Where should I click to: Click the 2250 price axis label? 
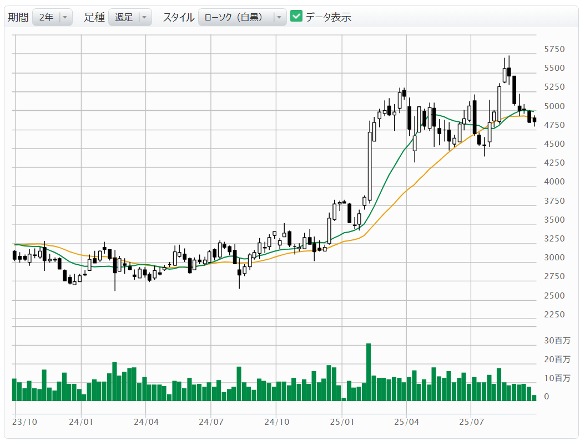(x=554, y=315)
